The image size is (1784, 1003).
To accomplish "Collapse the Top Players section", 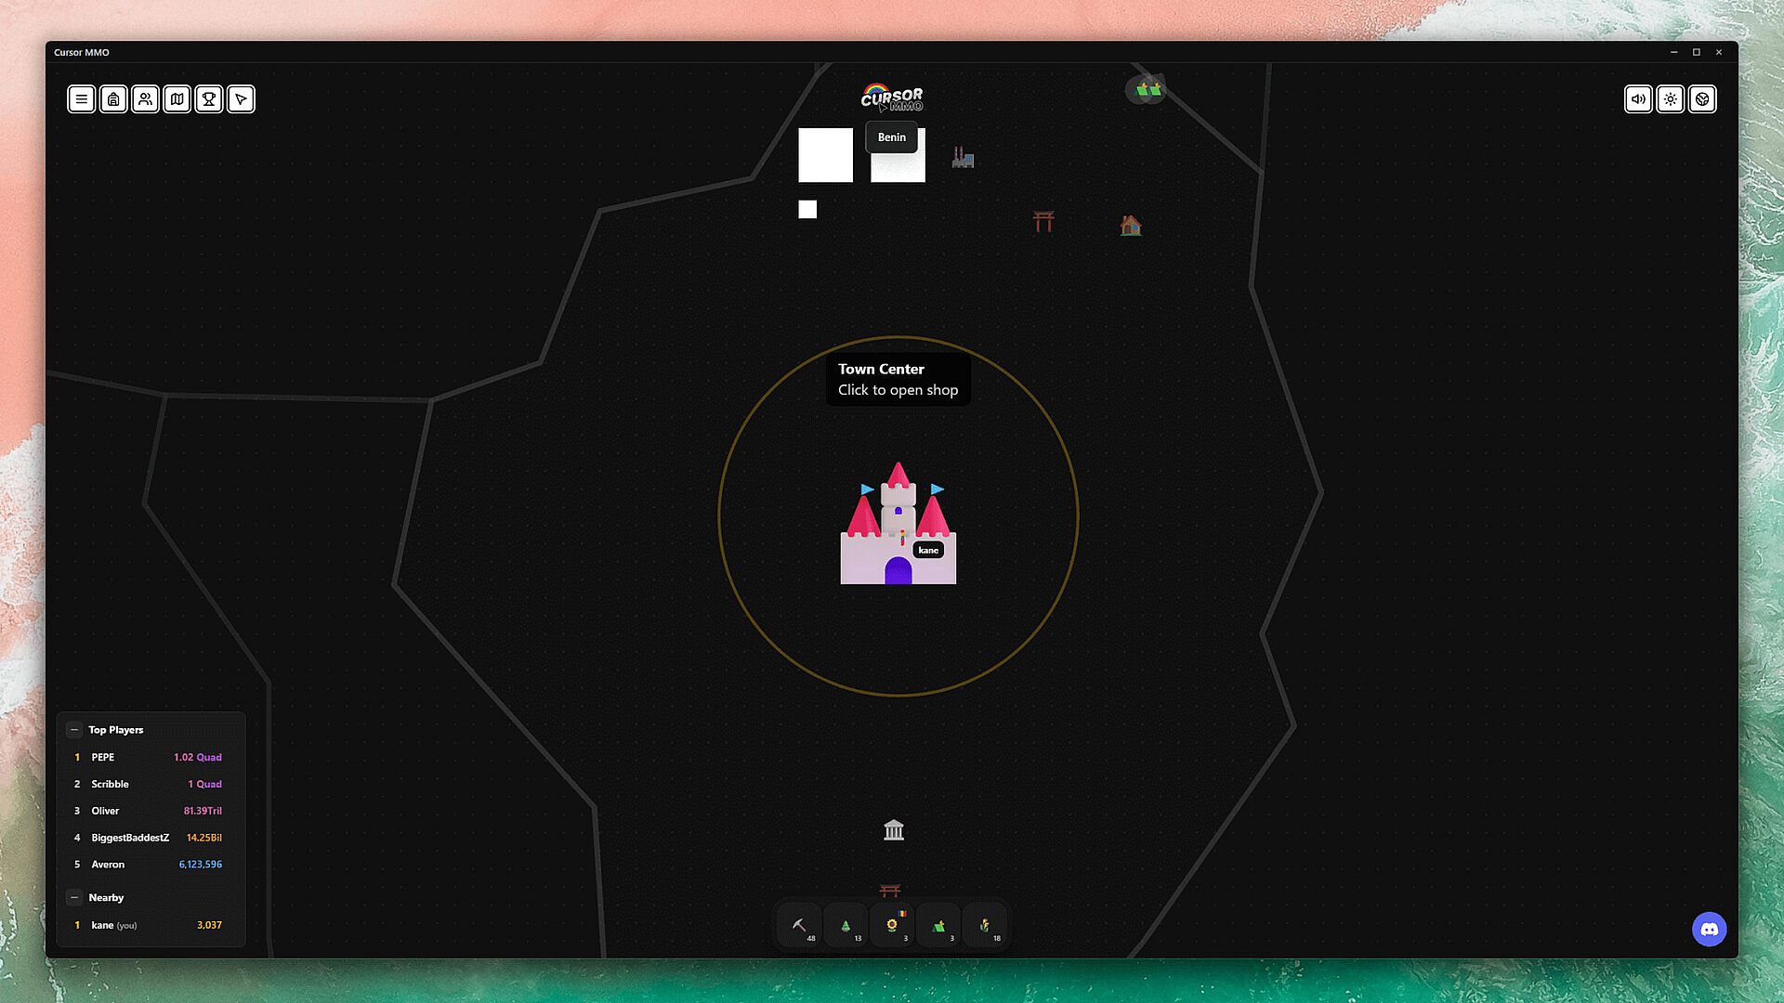I will 75,730.
